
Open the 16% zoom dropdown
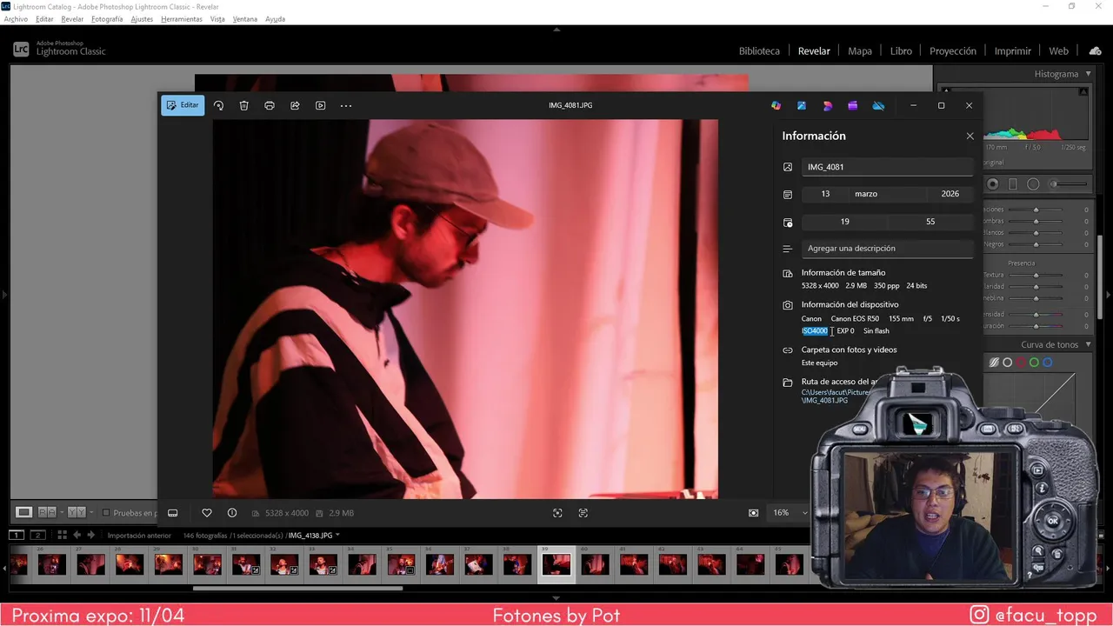point(790,513)
